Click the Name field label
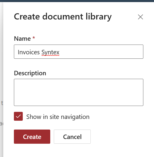154x157 pixels. [22, 39]
